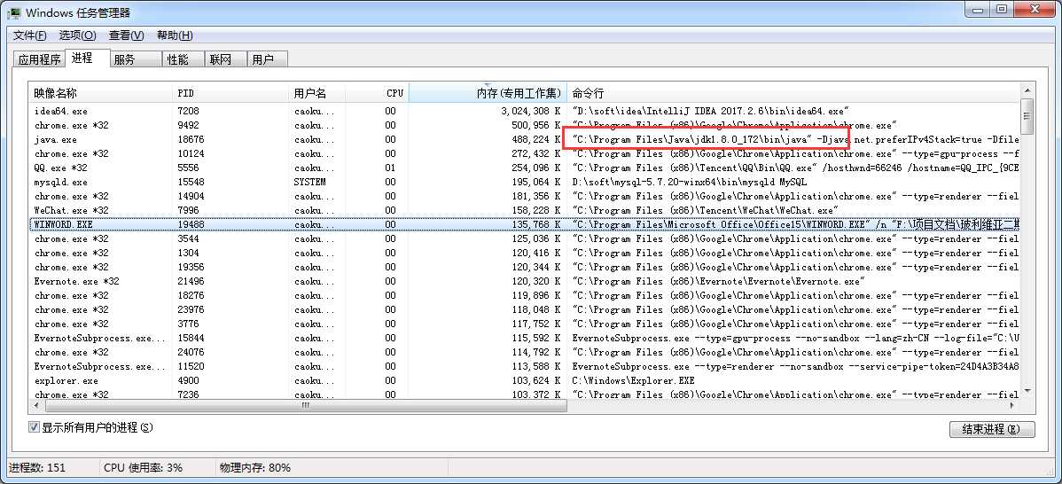Click the vertical scrollbar down arrow

coord(1027,391)
